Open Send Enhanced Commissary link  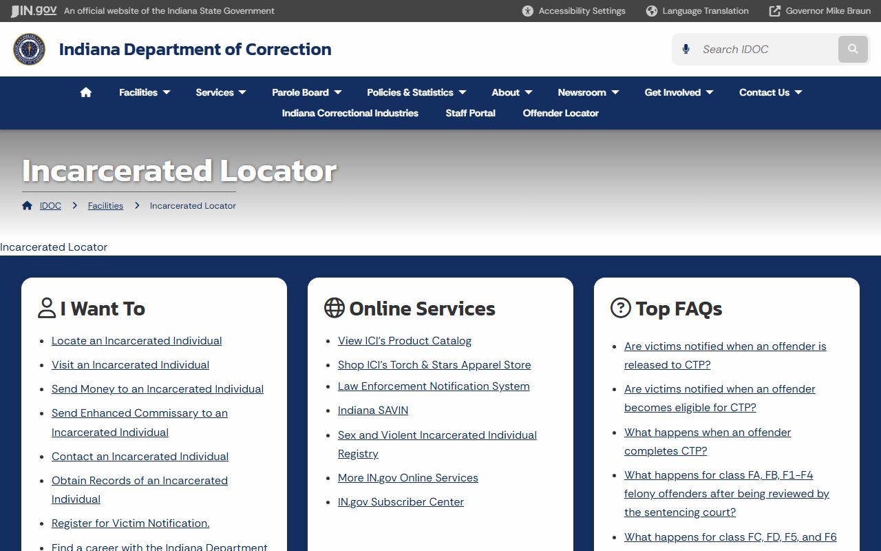140,422
